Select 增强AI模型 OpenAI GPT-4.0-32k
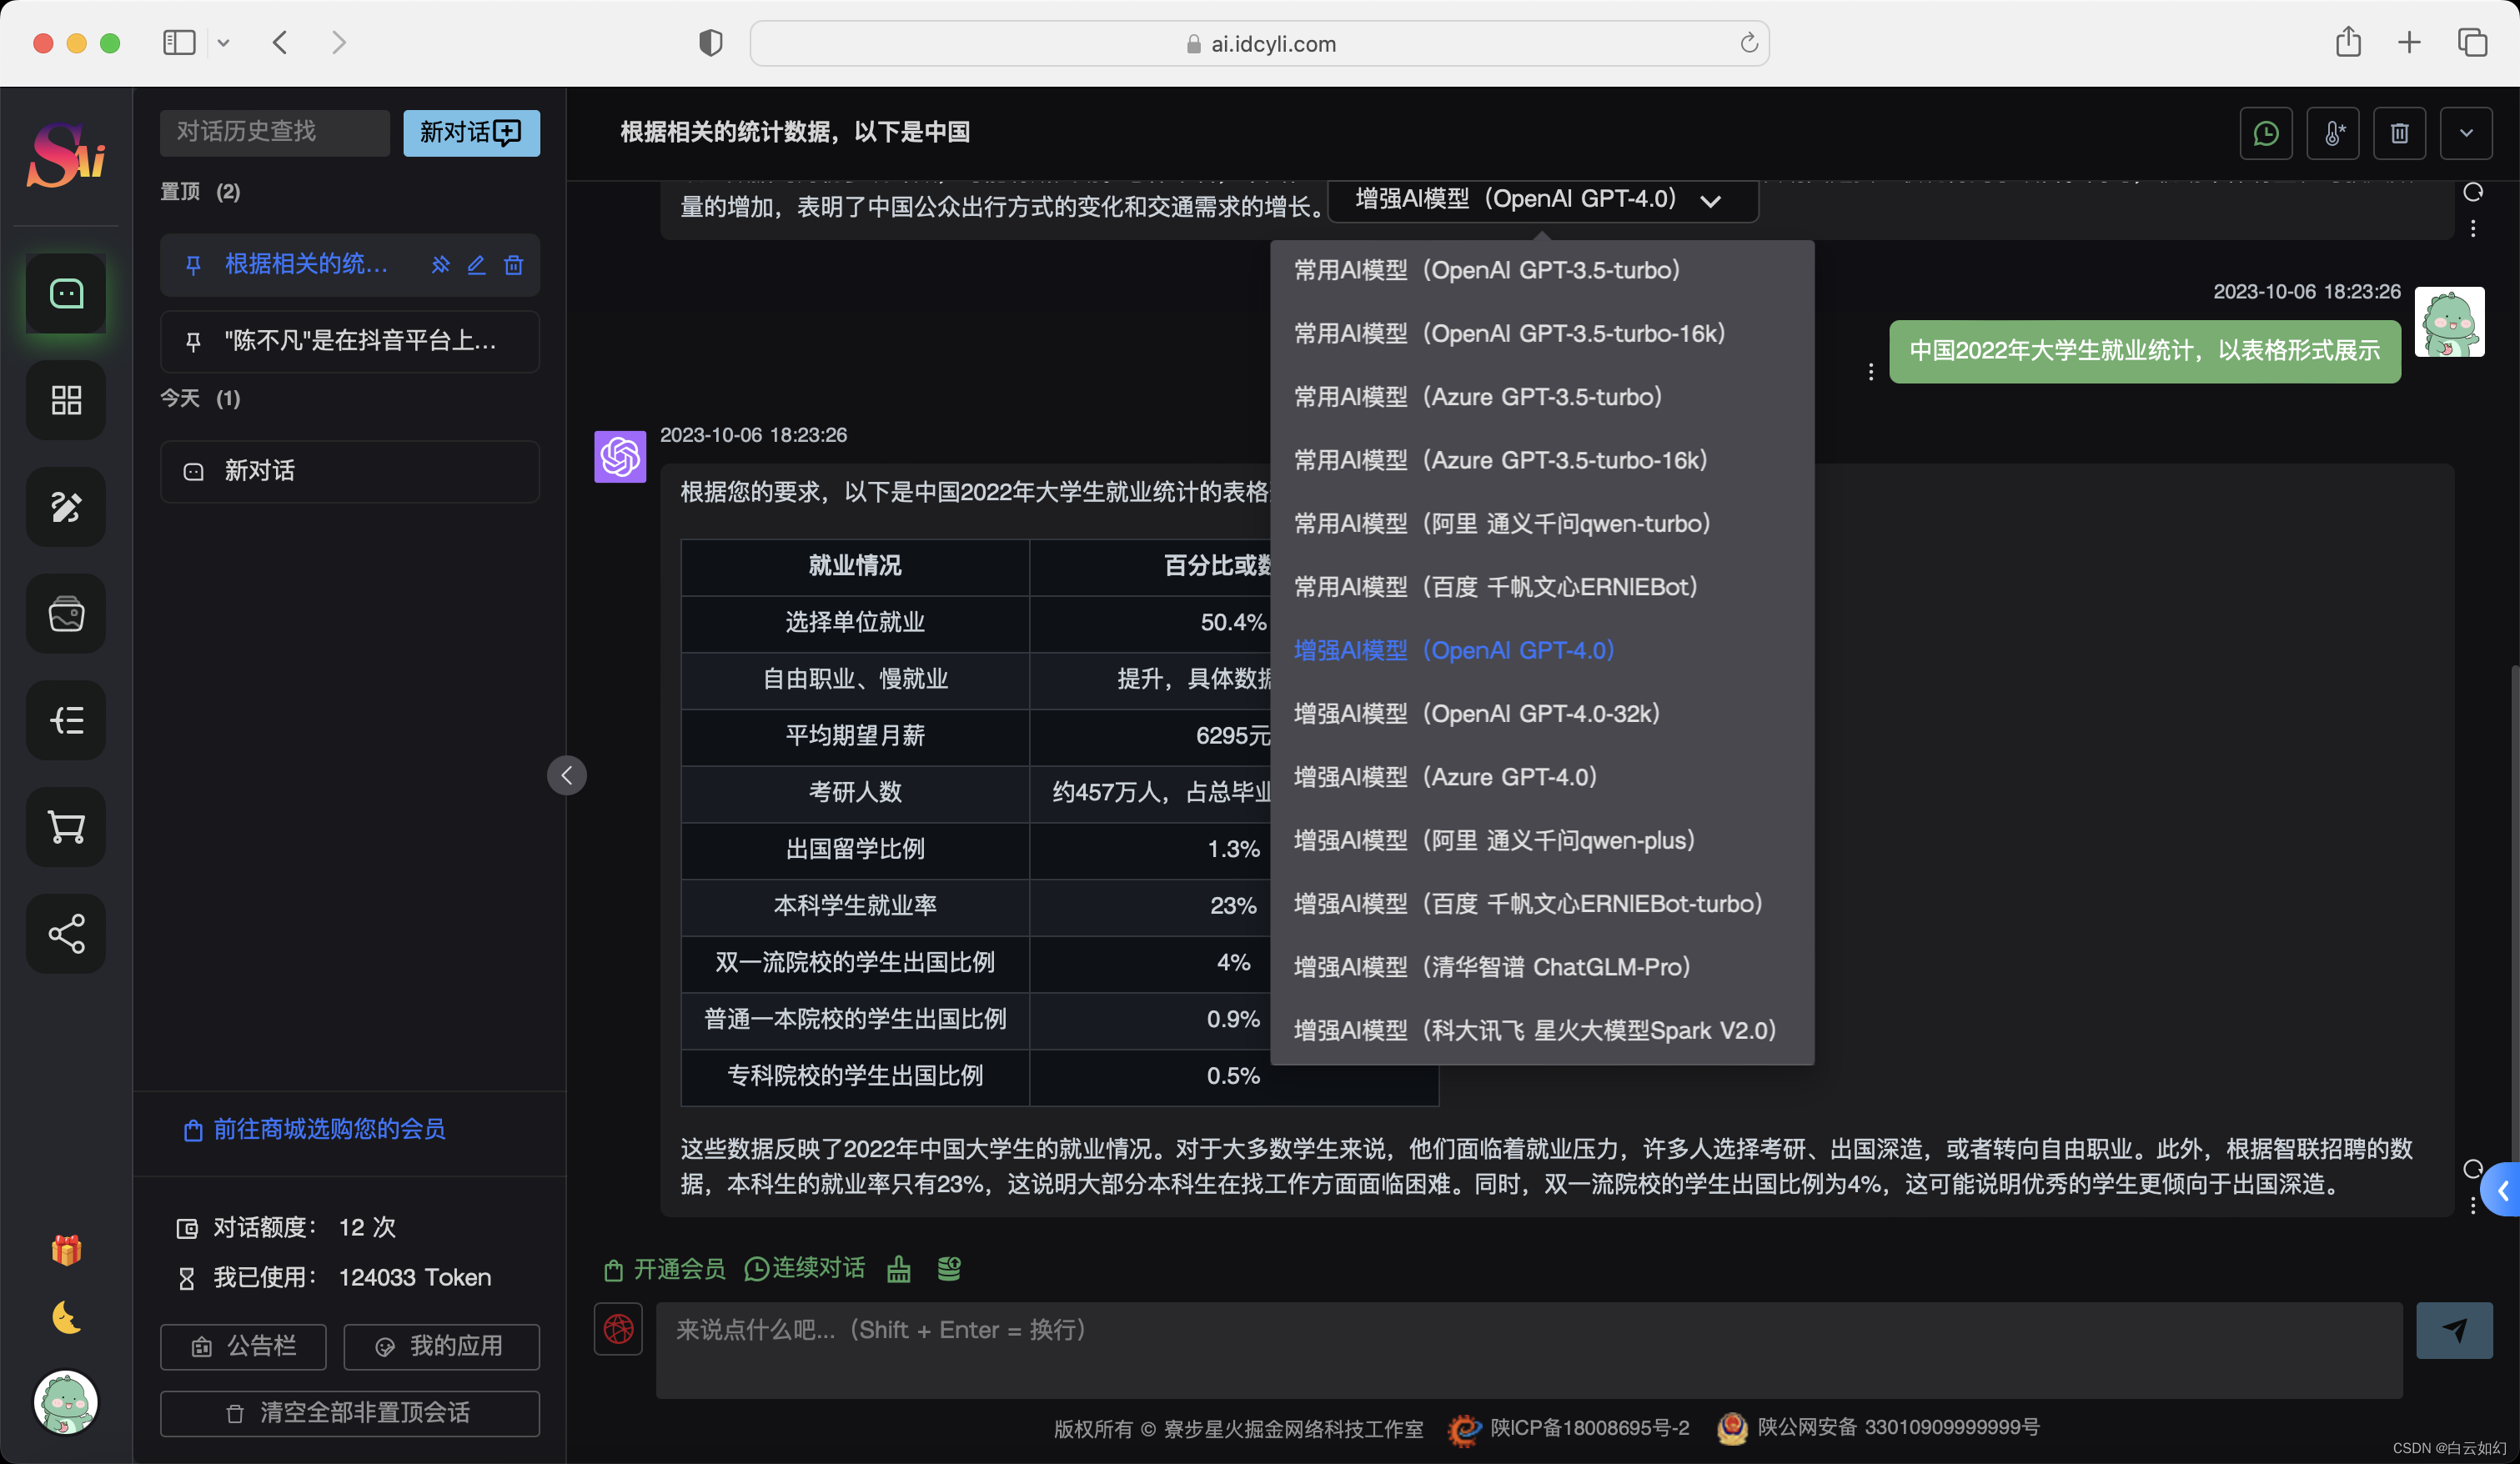Viewport: 2520px width, 1464px height. [1542, 714]
